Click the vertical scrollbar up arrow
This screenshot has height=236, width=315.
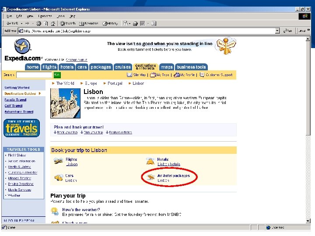point(308,39)
